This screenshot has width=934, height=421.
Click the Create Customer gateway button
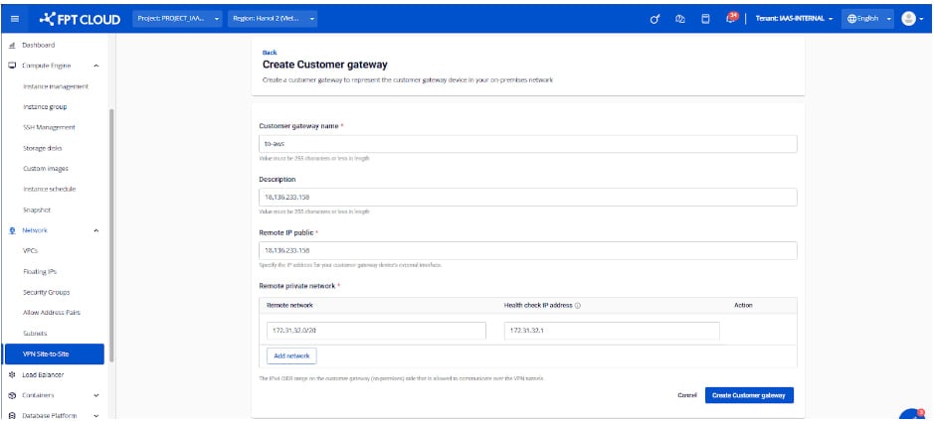(749, 395)
